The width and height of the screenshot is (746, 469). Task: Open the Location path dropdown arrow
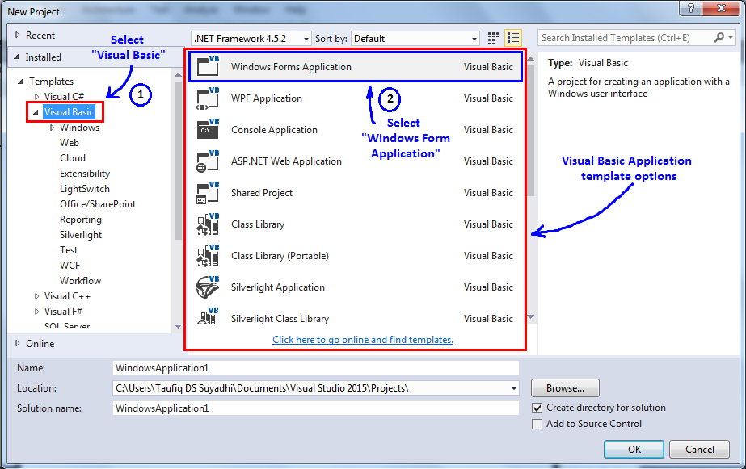point(514,388)
